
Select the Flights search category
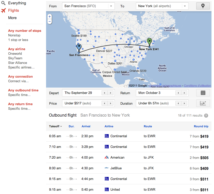pos(13,10)
